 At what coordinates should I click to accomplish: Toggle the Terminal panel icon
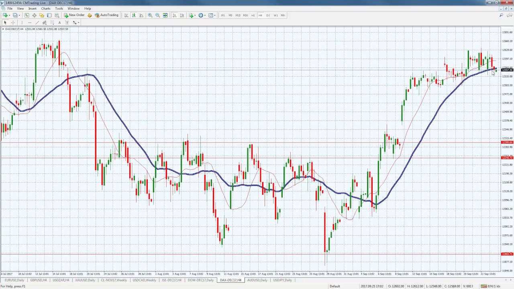49,15
